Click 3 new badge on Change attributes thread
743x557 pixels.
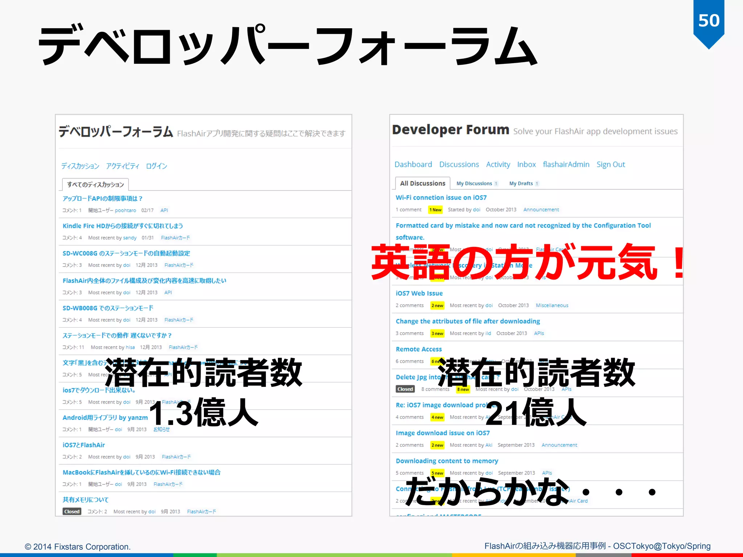click(437, 333)
